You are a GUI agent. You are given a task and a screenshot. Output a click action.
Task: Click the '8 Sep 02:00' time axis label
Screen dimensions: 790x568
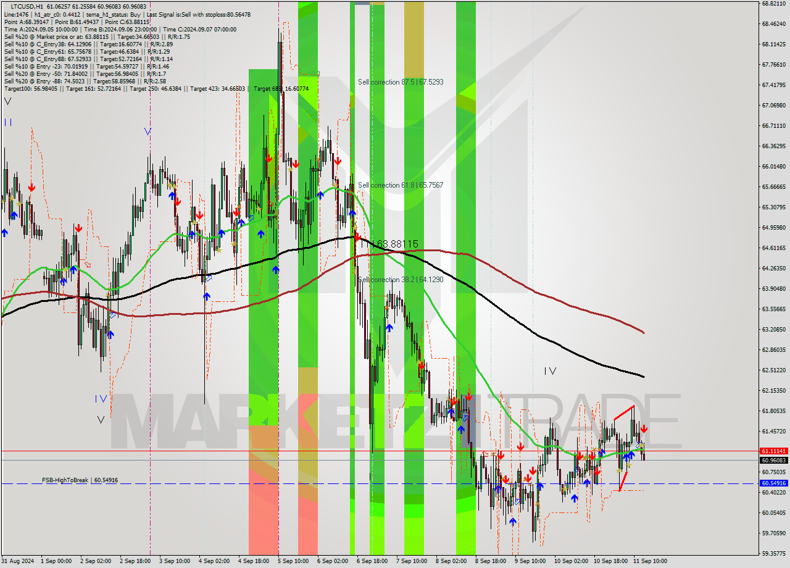[451, 561]
